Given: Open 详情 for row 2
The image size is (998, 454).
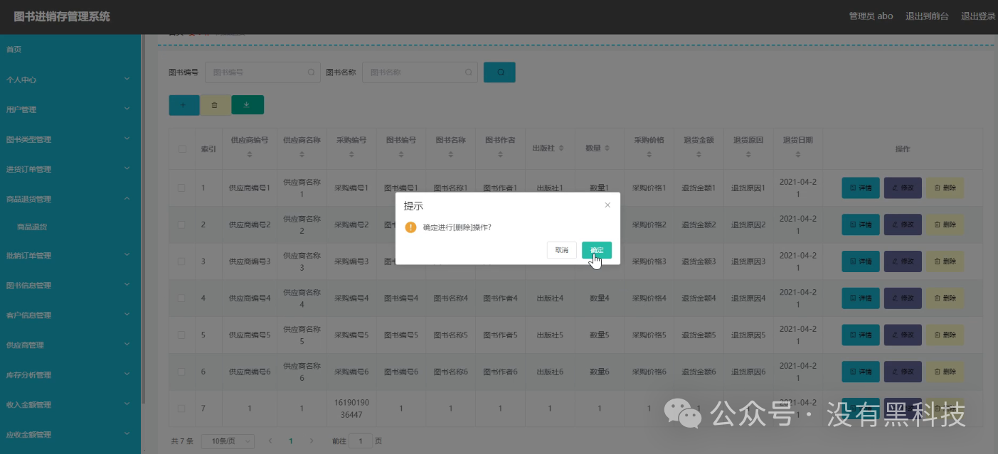Looking at the screenshot, I should 861,225.
